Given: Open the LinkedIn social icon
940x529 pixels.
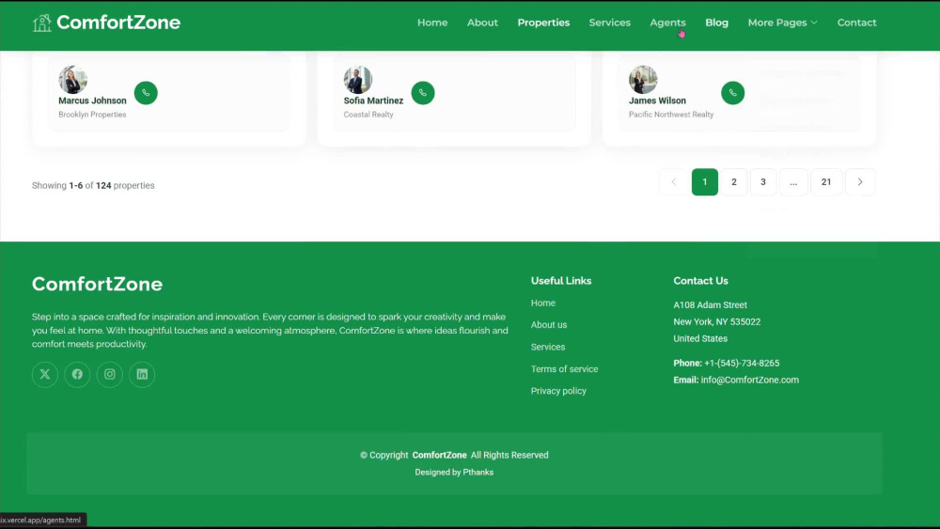Looking at the screenshot, I should (x=142, y=374).
